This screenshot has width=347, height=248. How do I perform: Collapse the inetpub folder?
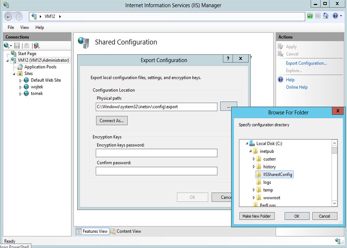(x=250, y=151)
